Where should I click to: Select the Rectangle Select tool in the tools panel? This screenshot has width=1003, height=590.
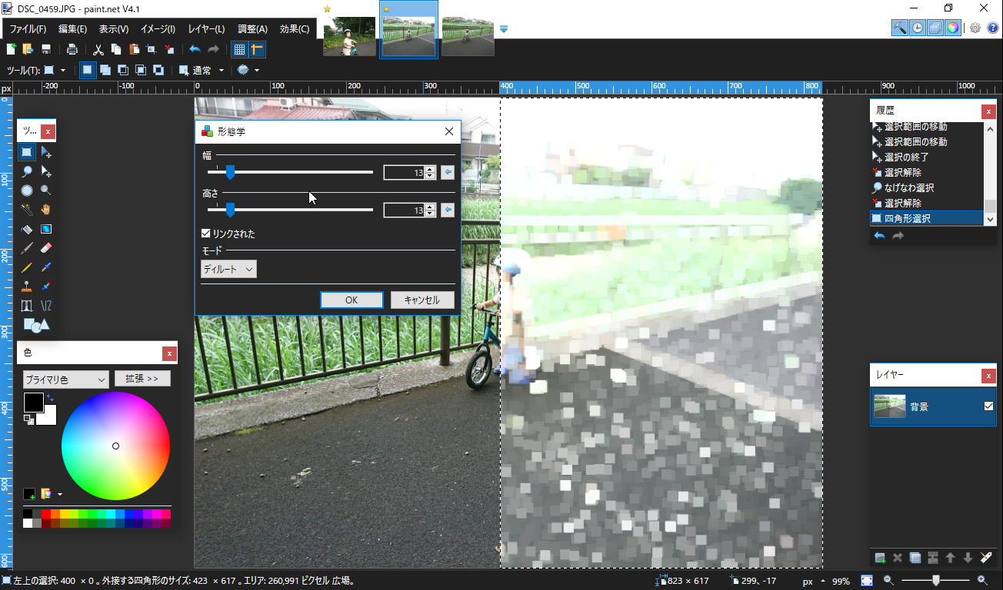(27, 151)
